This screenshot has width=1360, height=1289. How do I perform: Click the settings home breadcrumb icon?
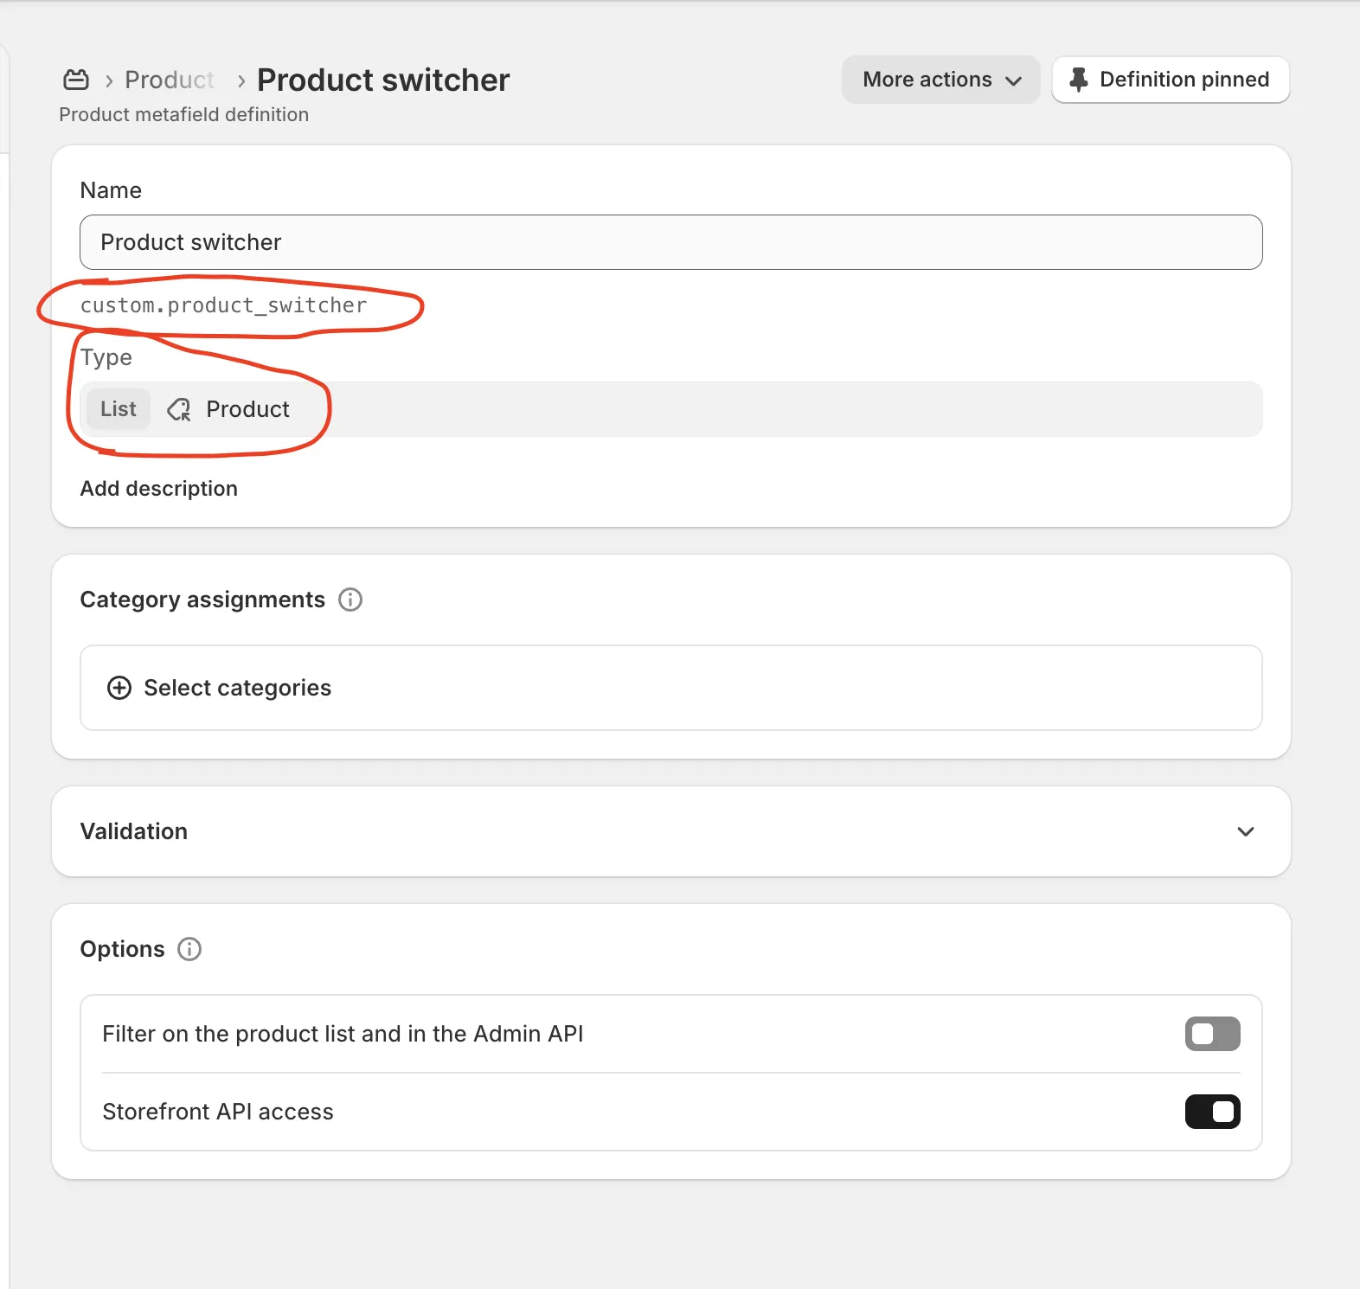76,80
